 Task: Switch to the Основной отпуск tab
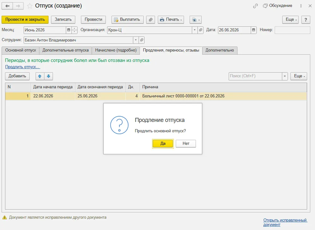click(20, 50)
